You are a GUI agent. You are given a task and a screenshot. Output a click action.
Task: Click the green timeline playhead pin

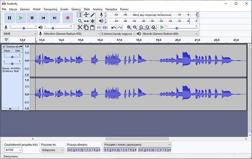click(6, 40)
